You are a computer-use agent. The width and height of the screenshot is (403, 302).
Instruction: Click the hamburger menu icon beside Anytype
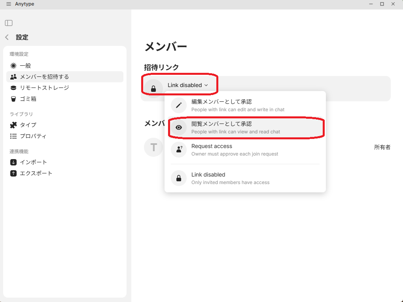tap(9, 4)
